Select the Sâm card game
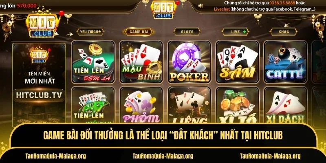This screenshot has height=163, width=326. coord(237,62)
